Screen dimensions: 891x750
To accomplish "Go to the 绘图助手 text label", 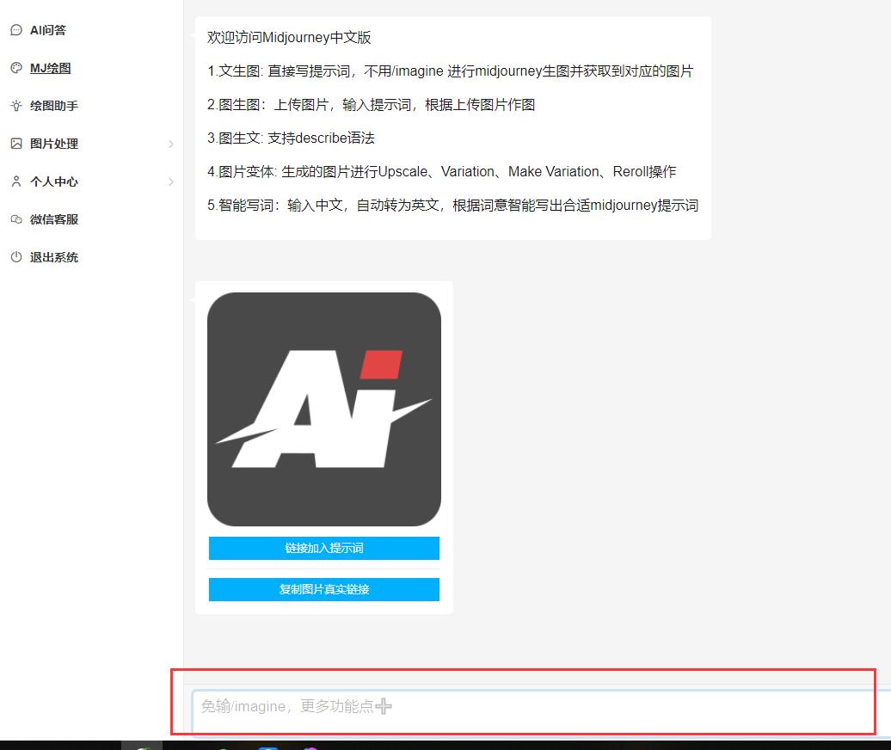I will [x=54, y=106].
